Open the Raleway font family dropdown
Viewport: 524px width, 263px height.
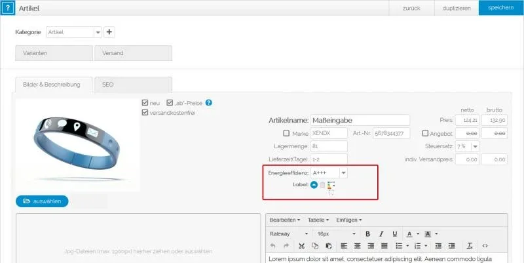point(288,233)
